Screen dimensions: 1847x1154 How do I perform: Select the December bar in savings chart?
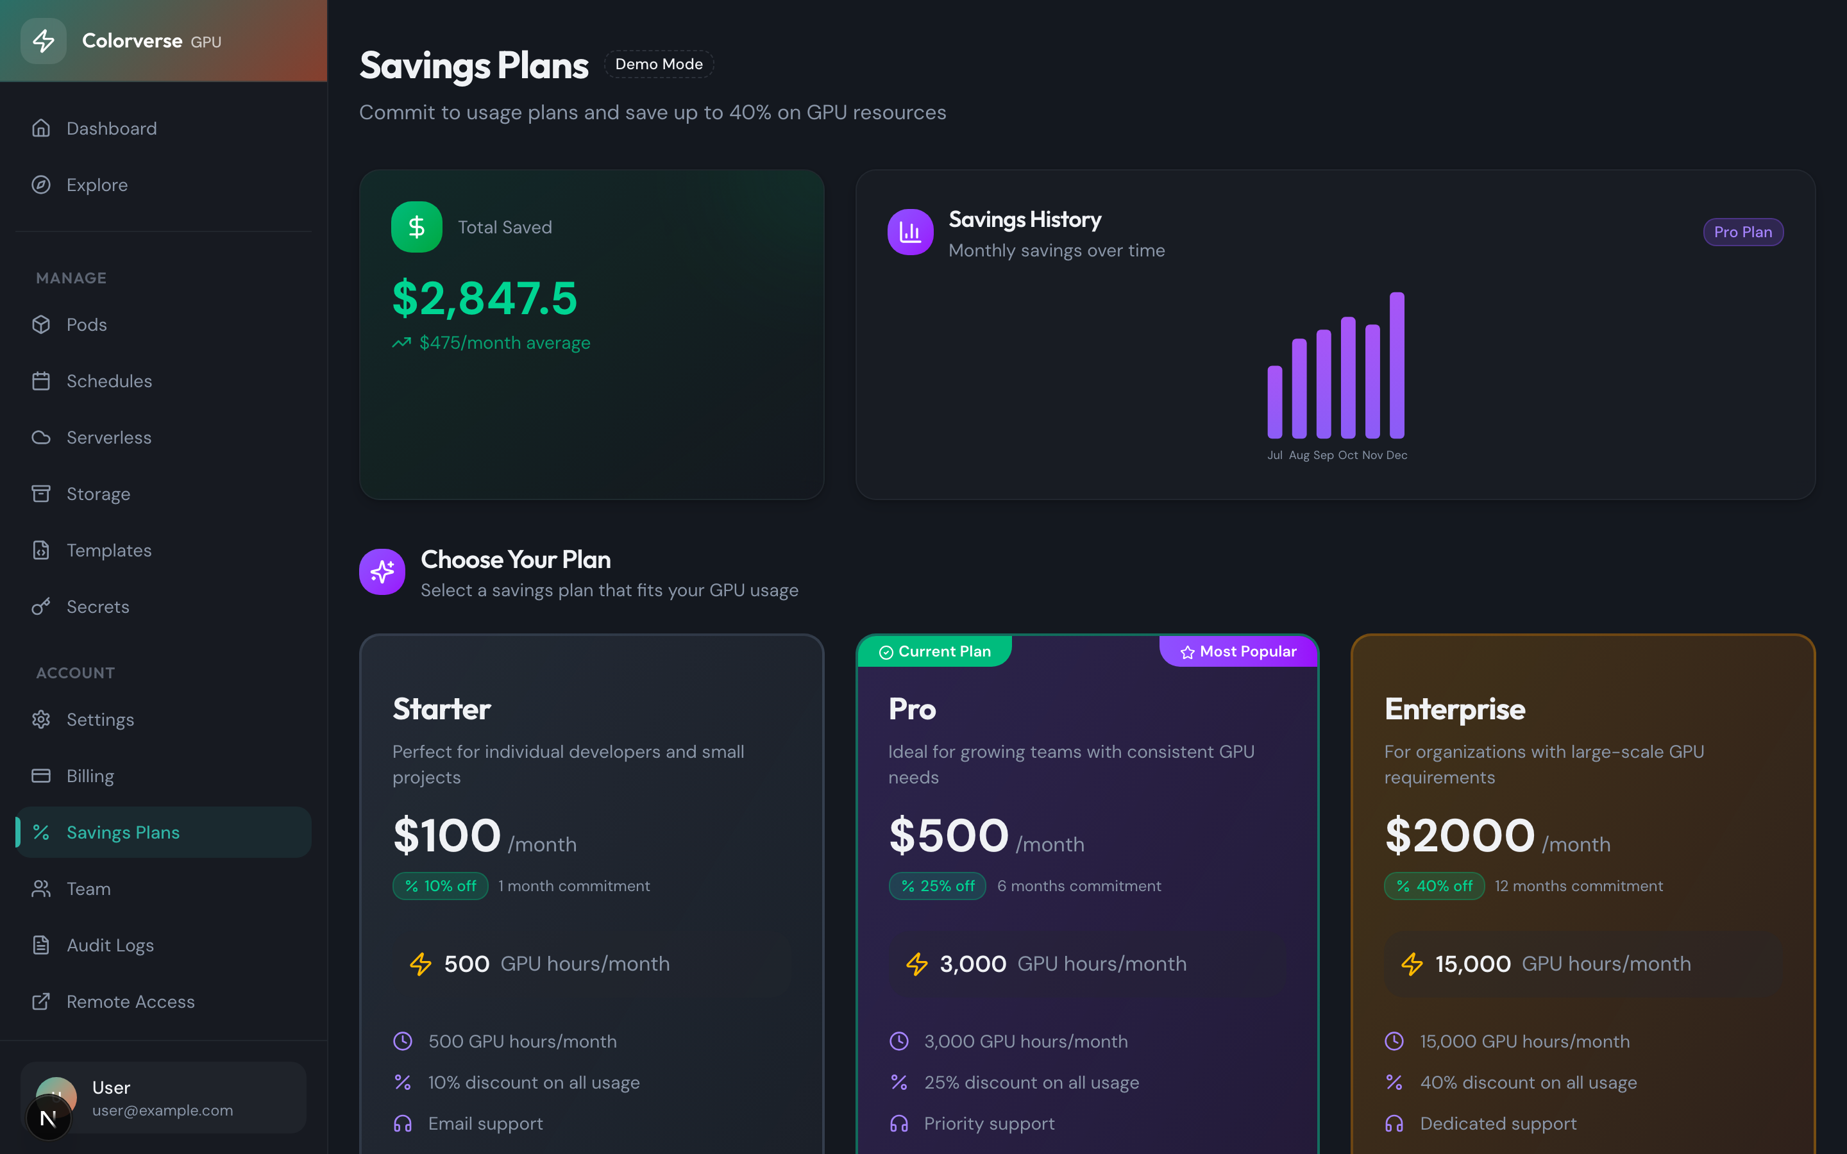click(1397, 365)
